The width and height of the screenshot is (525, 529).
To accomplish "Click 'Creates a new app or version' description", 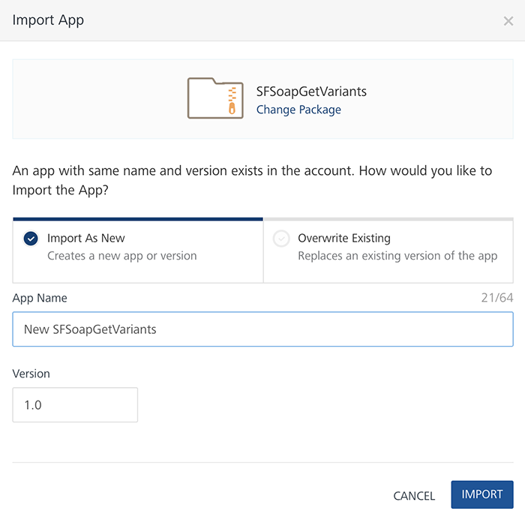I will click(x=122, y=256).
